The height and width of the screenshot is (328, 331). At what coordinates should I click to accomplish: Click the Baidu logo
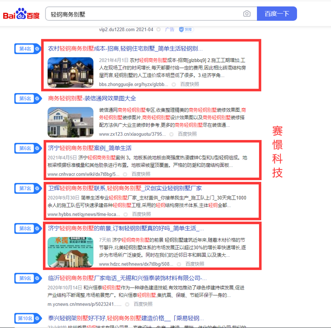[21, 14]
